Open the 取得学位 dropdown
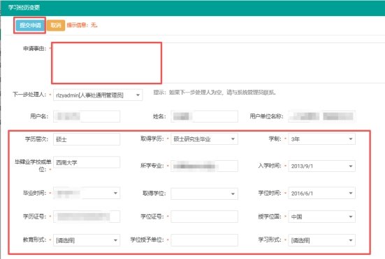Screen dimensions: 385x259 point(204,194)
